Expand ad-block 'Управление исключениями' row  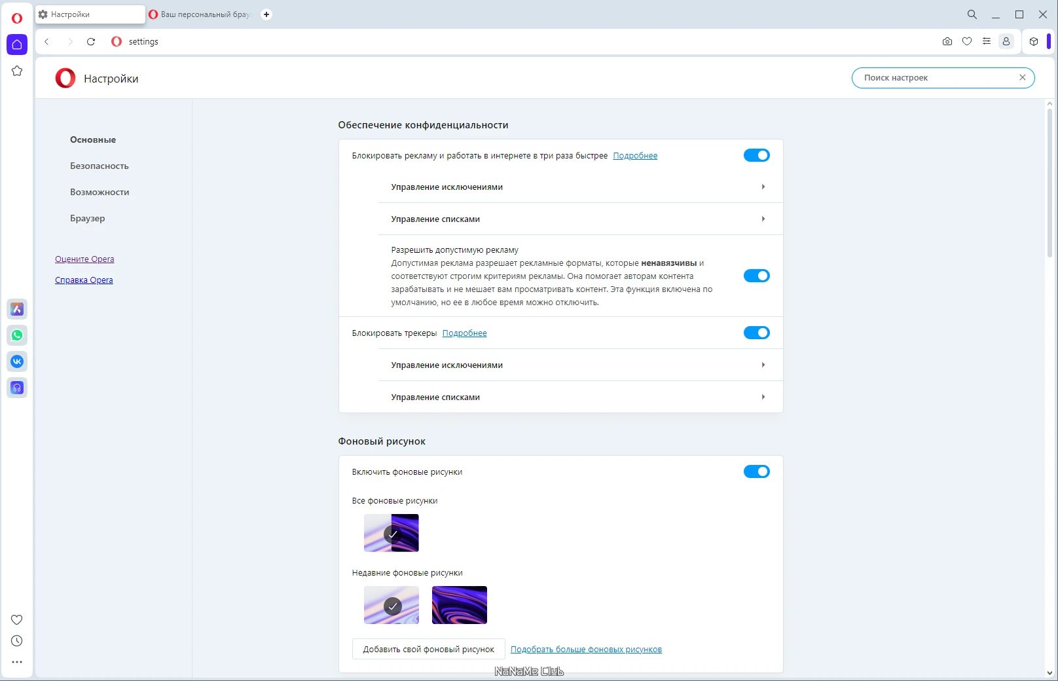(580, 187)
